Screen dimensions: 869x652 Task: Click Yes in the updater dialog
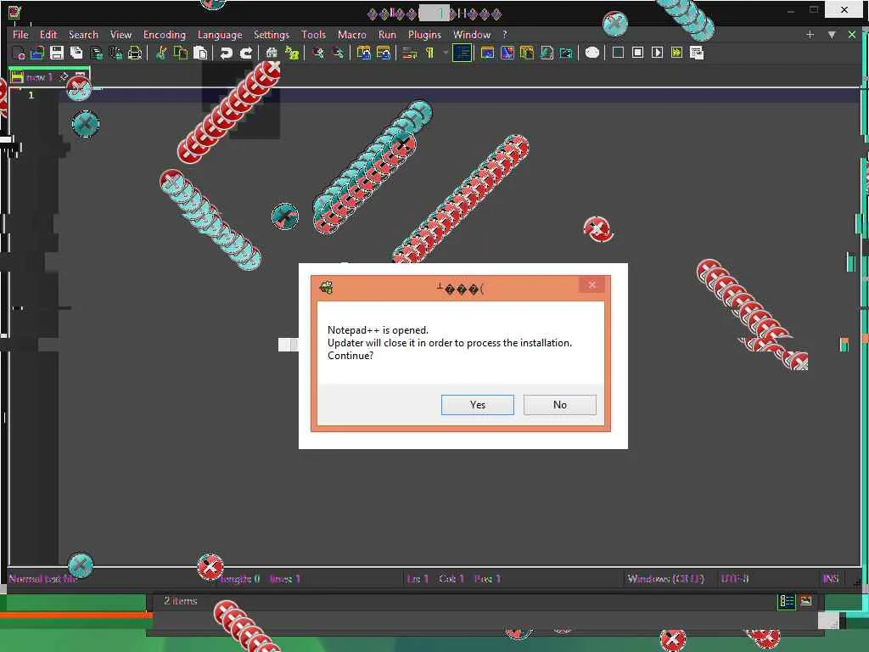[477, 405]
